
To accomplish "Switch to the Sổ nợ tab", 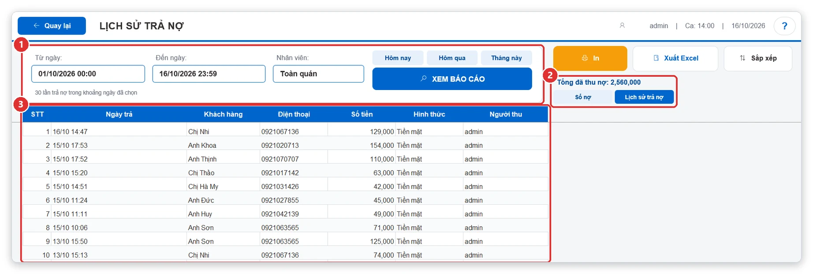I will pos(583,97).
